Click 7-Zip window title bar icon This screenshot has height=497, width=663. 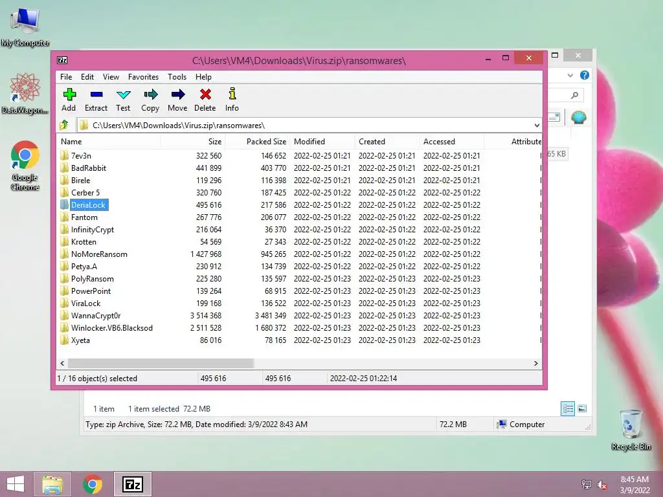[x=62, y=60]
